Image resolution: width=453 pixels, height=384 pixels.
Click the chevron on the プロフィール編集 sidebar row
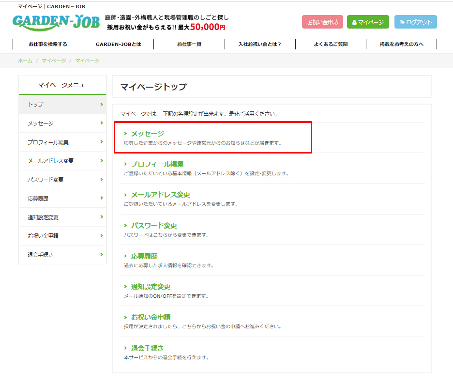(102, 142)
